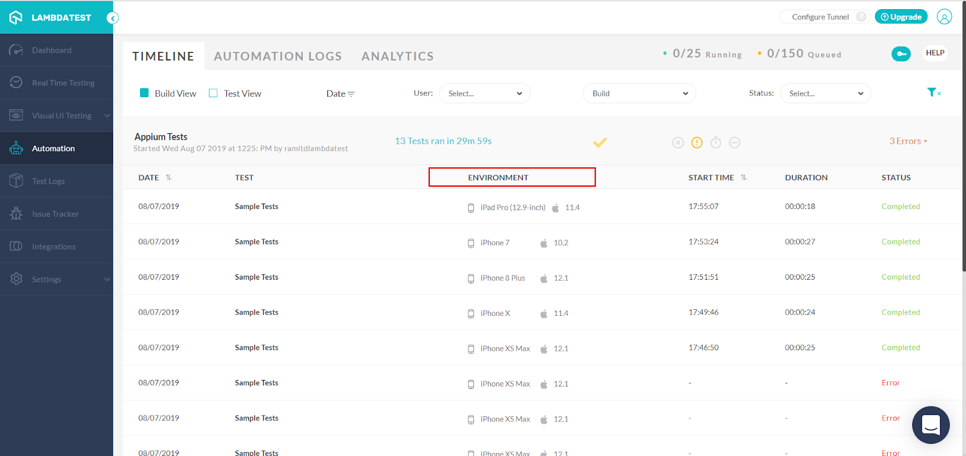Click the yellow error warning status icon
Viewport: 966px width, 456px height.
pyautogui.click(x=697, y=143)
